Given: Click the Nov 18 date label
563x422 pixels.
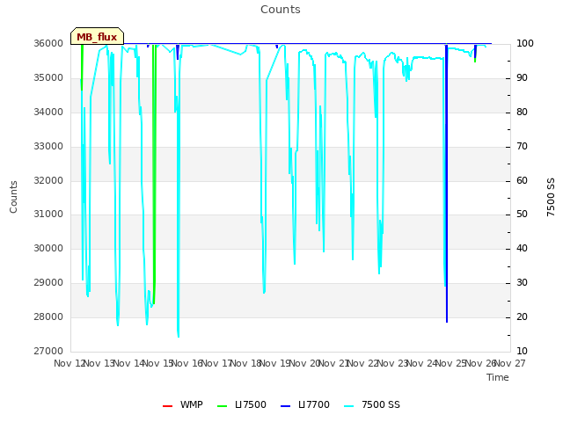Looking at the screenshot, I should click(x=245, y=363).
